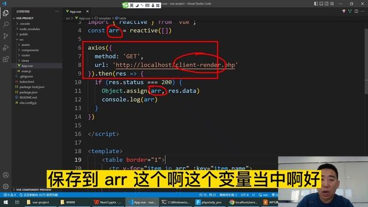The width and height of the screenshot is (368, 207).
Task: Open main.js in the file tree
Action: [26, 71]
